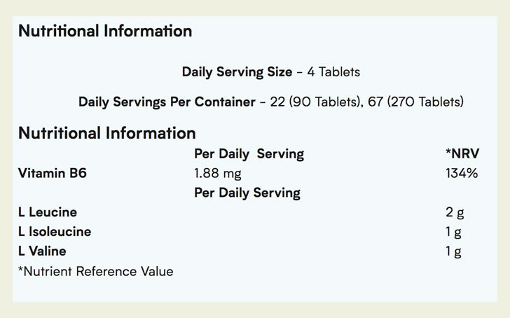
Task: Click the top Nutritional Information heading
Action: point(105,32)
